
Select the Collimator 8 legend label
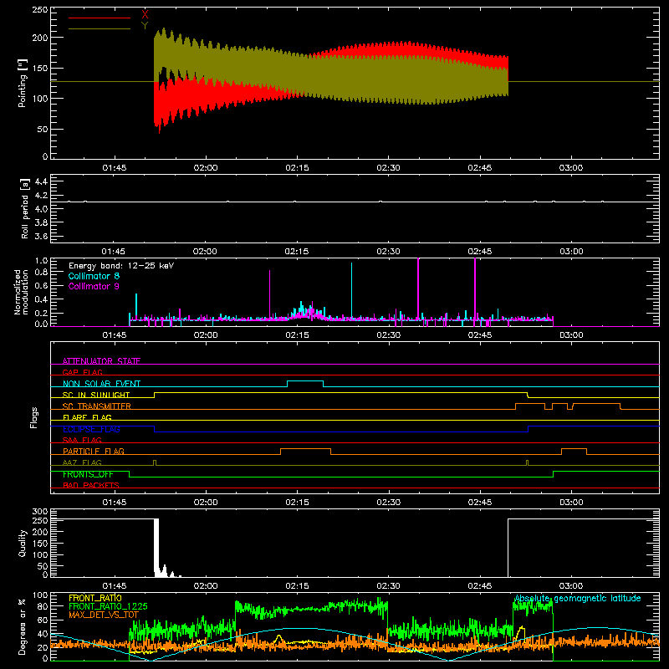coord(94,276)
